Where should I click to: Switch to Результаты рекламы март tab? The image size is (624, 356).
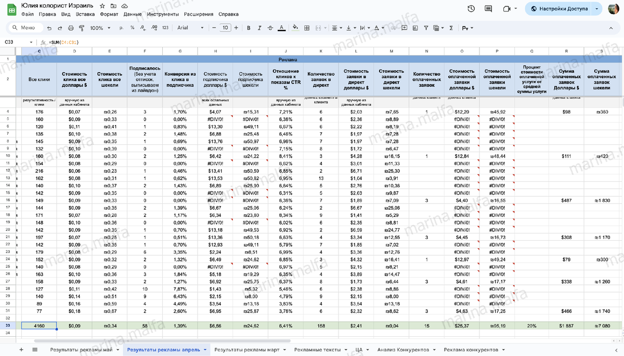coord(251,350)
